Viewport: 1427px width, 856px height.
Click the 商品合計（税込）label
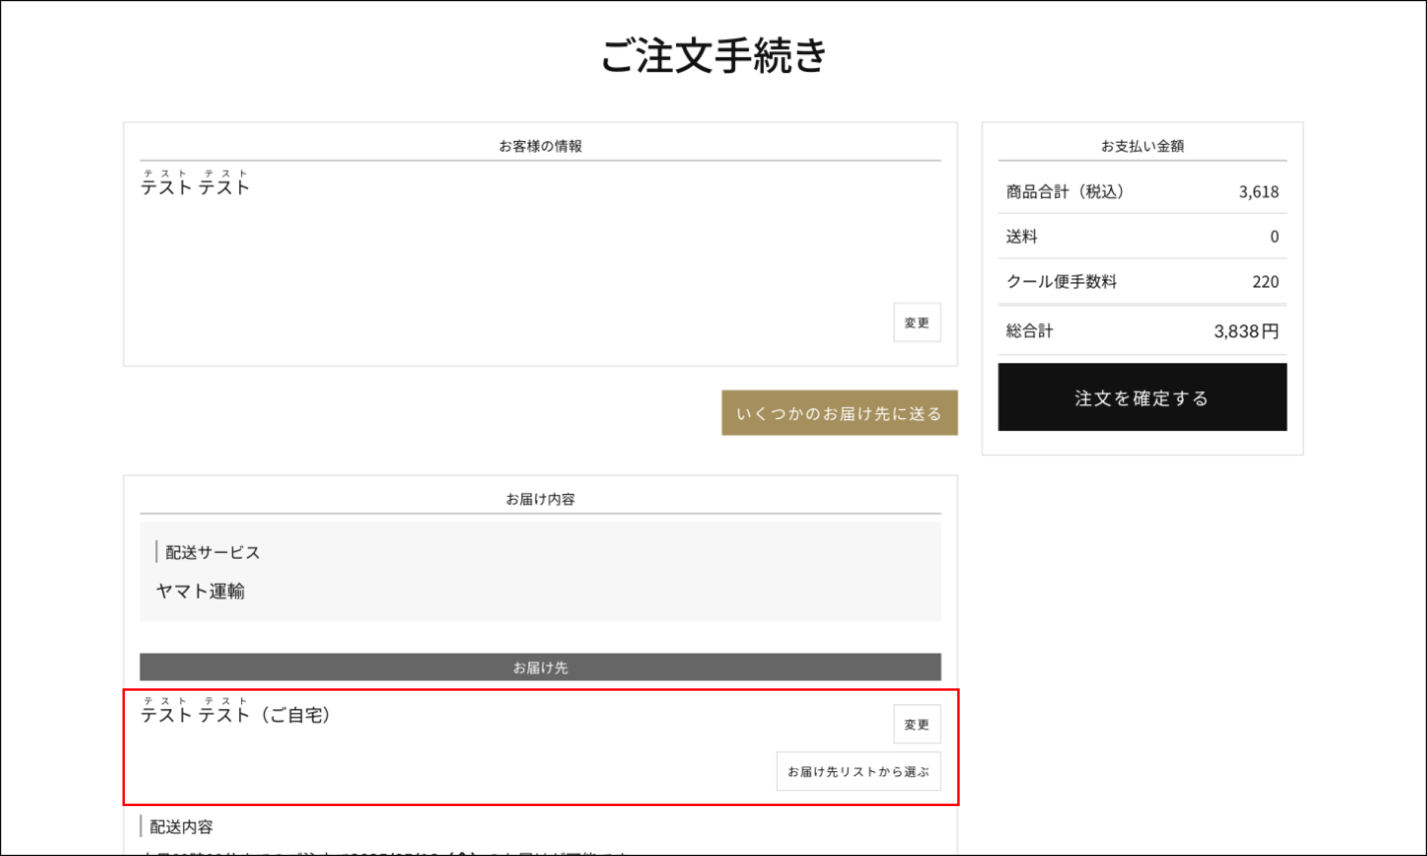tap(1064, 191)
